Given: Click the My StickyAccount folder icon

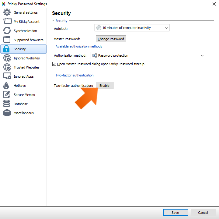Looking at the screenshot, I should 7,21.
